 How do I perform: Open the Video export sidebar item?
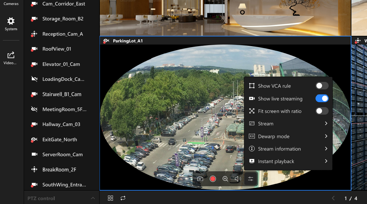[11, 58]
